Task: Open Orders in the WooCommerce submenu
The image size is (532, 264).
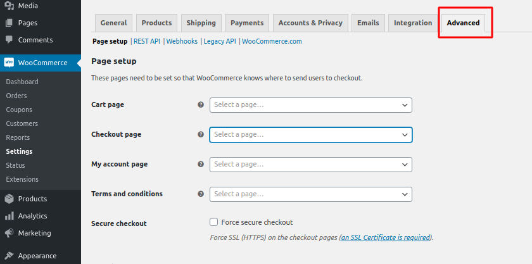Action: [16, 96]
